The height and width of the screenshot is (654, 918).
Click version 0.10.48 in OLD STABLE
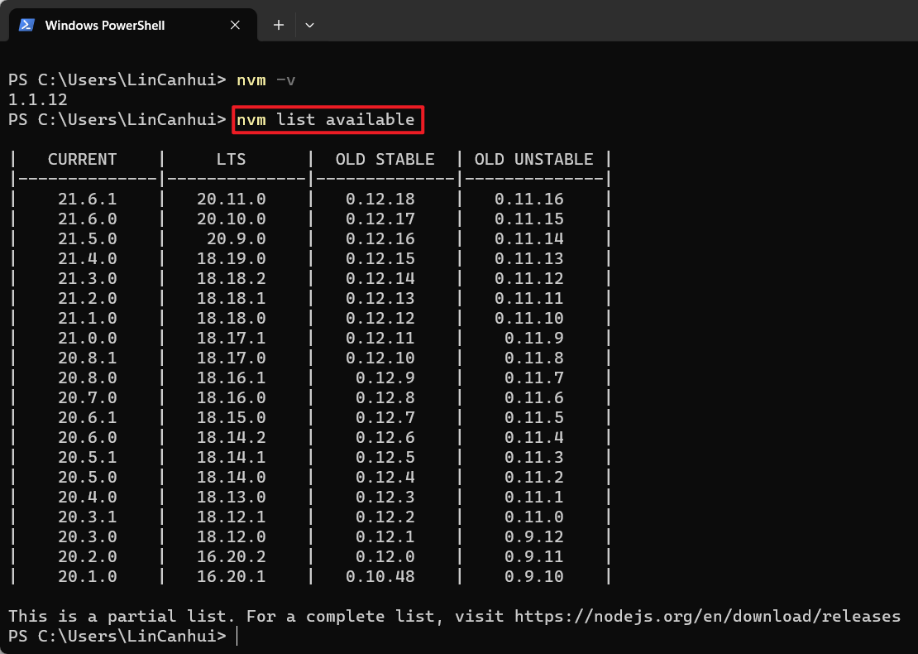380,576
